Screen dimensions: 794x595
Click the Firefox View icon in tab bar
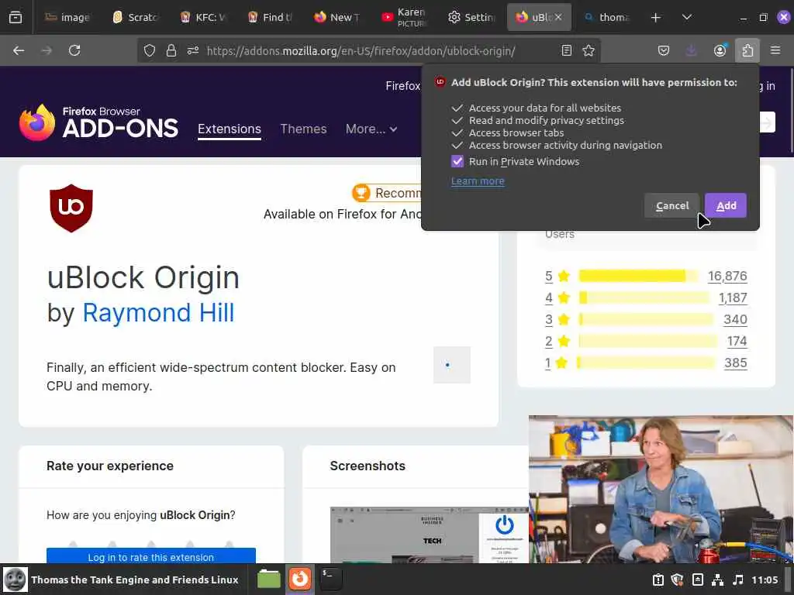[x=16, y=17]
